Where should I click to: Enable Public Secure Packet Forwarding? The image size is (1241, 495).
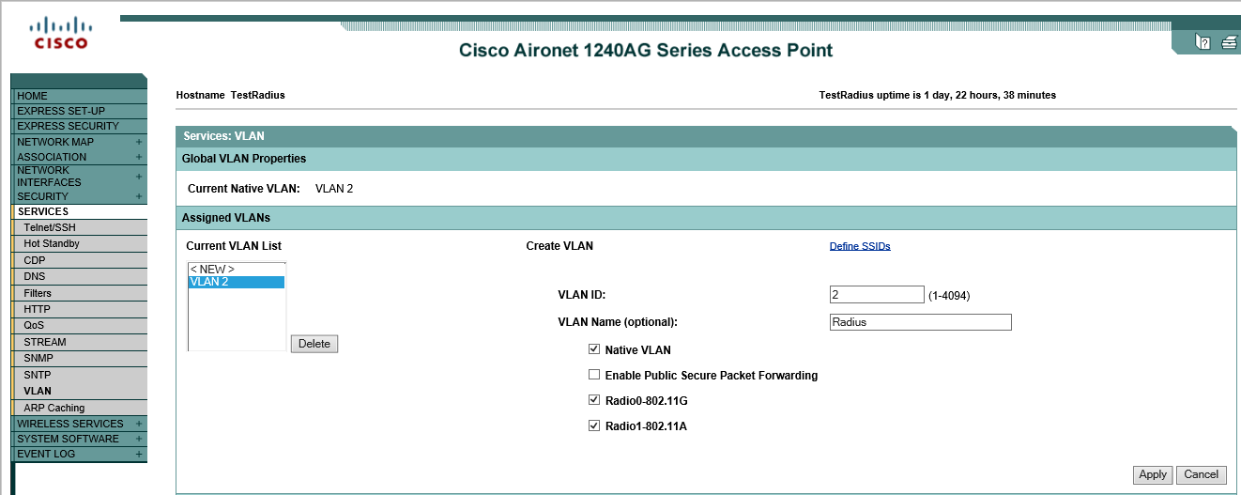(594, 375)
